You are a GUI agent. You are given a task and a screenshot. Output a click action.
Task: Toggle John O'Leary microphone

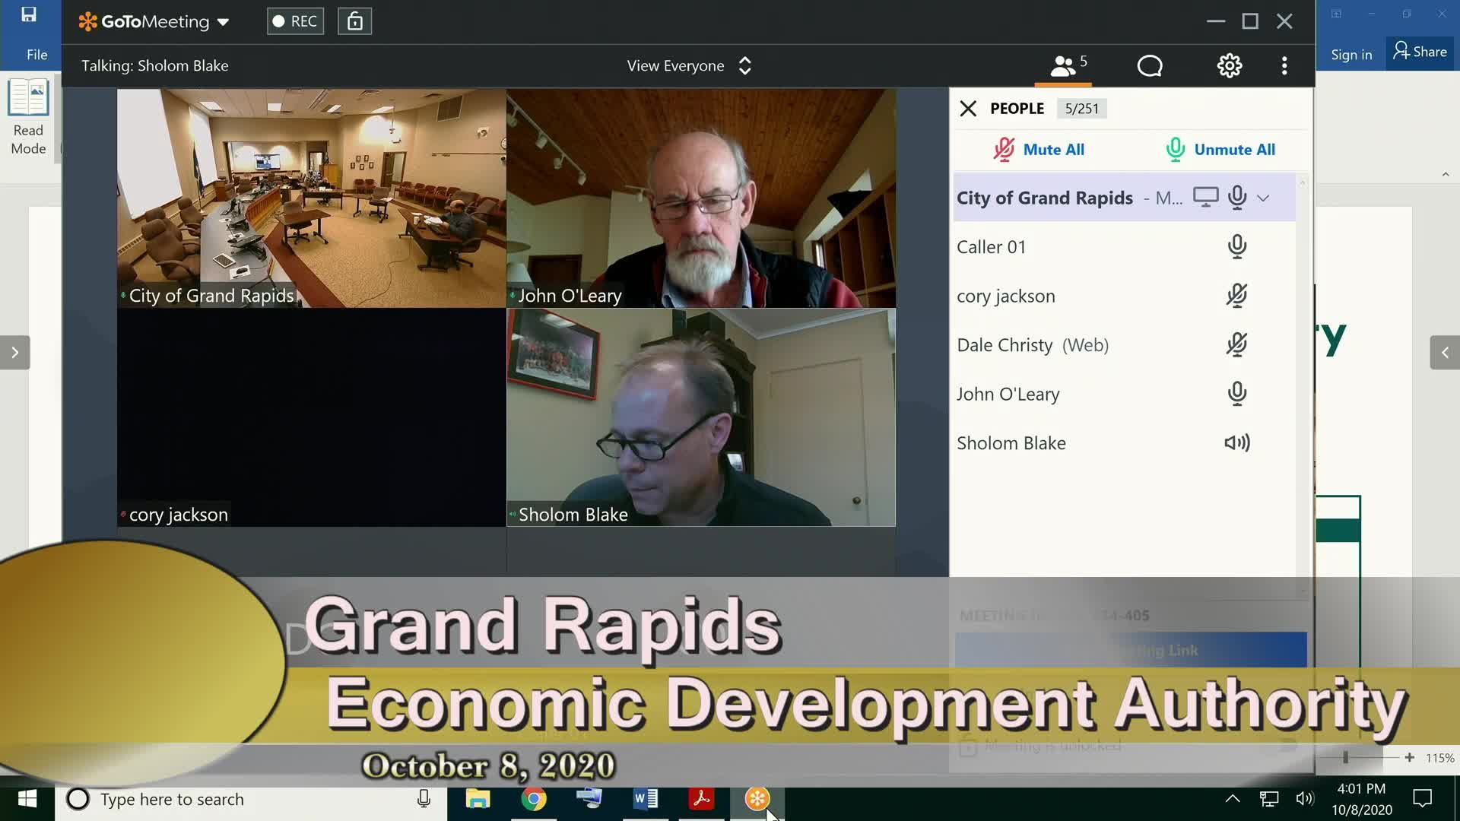click(1237, 394)
